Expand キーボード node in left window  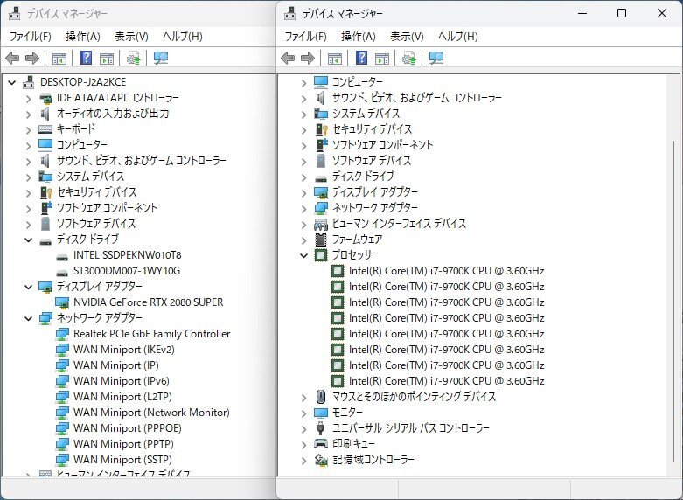(29, 129)
